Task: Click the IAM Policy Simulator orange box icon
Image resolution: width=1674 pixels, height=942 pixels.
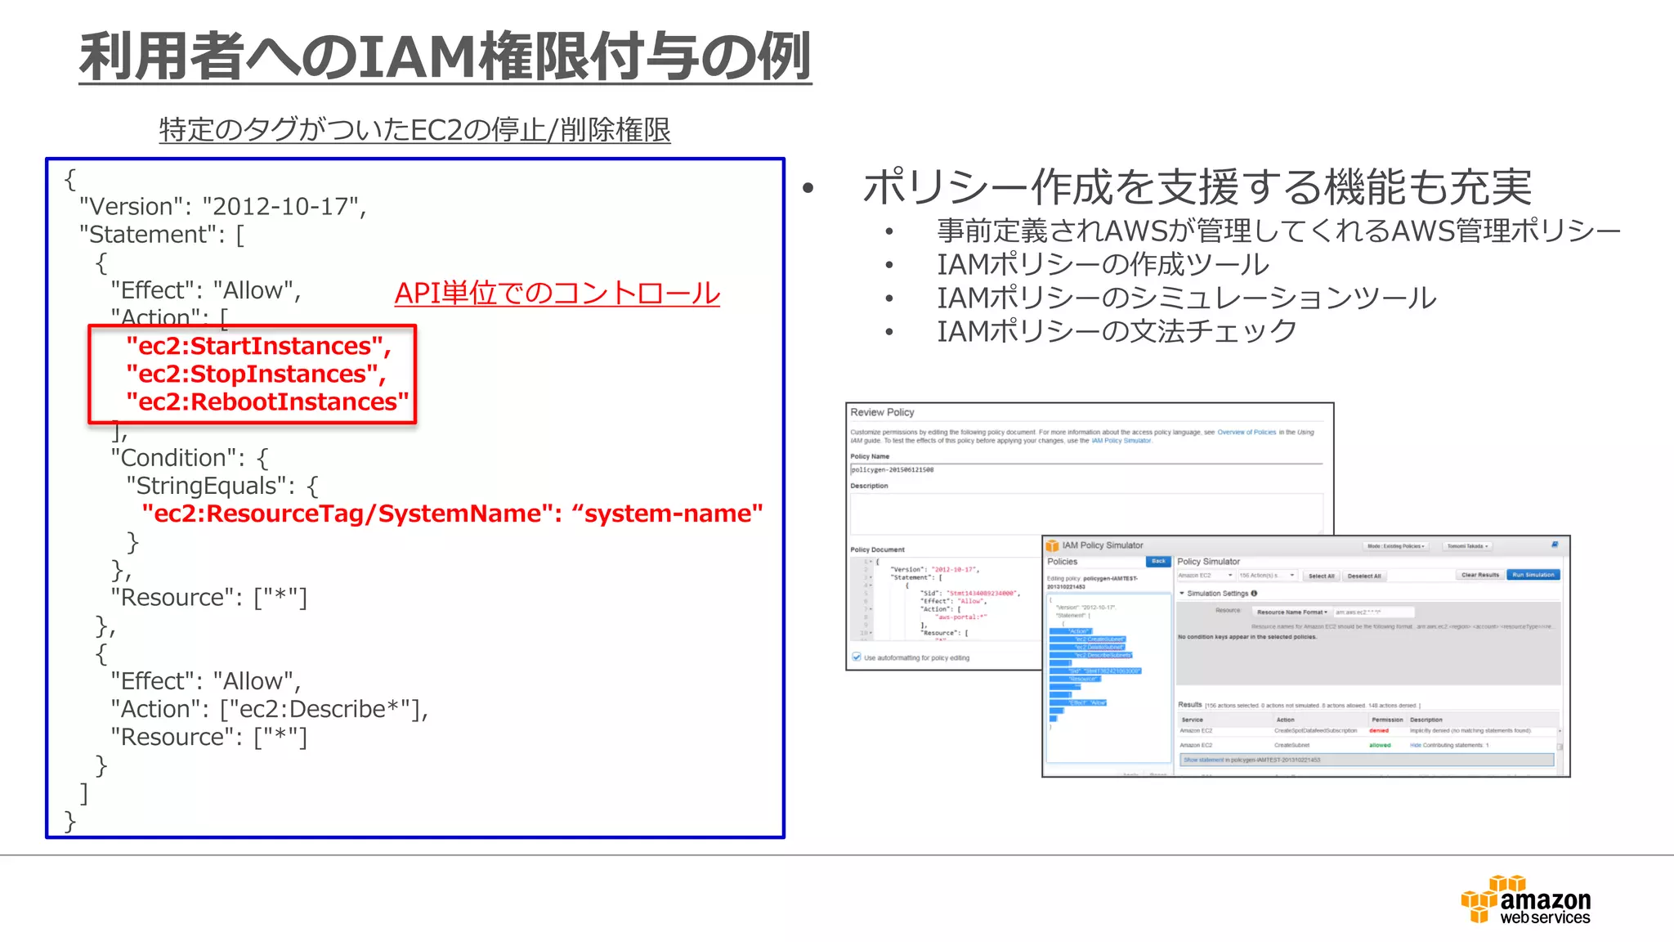Action: pyautogui.click(x=1053, y=545)
